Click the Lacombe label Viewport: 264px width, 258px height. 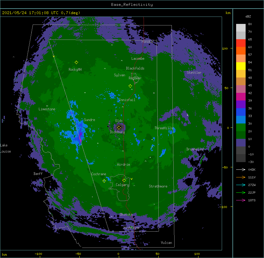[x=138, y=59]
